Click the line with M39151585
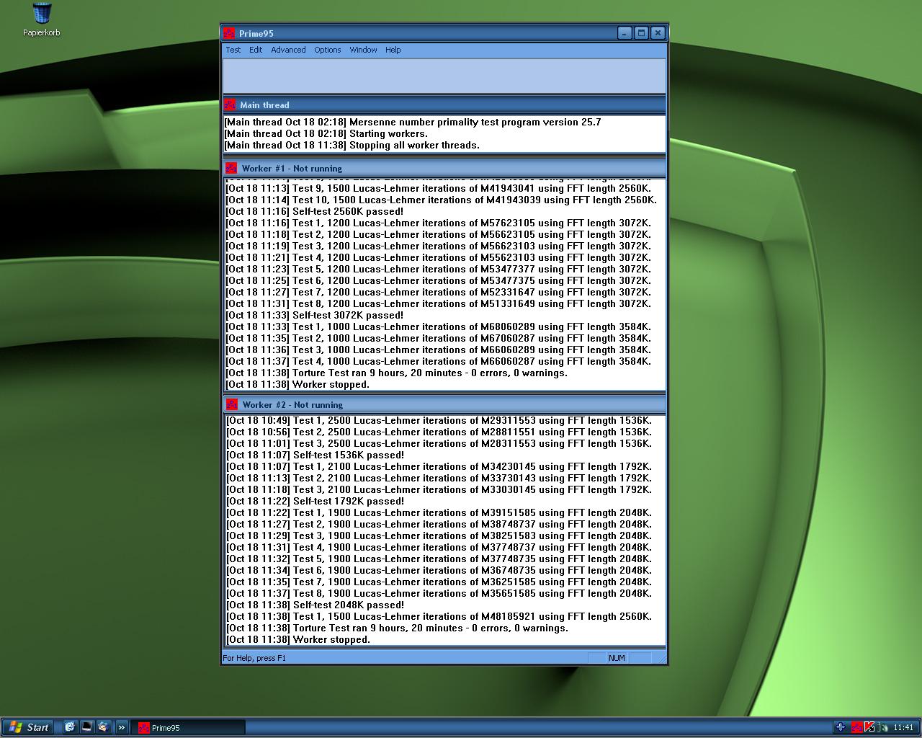Image resolution: width=922 pixels, height=738 pixels. (439, 512)
